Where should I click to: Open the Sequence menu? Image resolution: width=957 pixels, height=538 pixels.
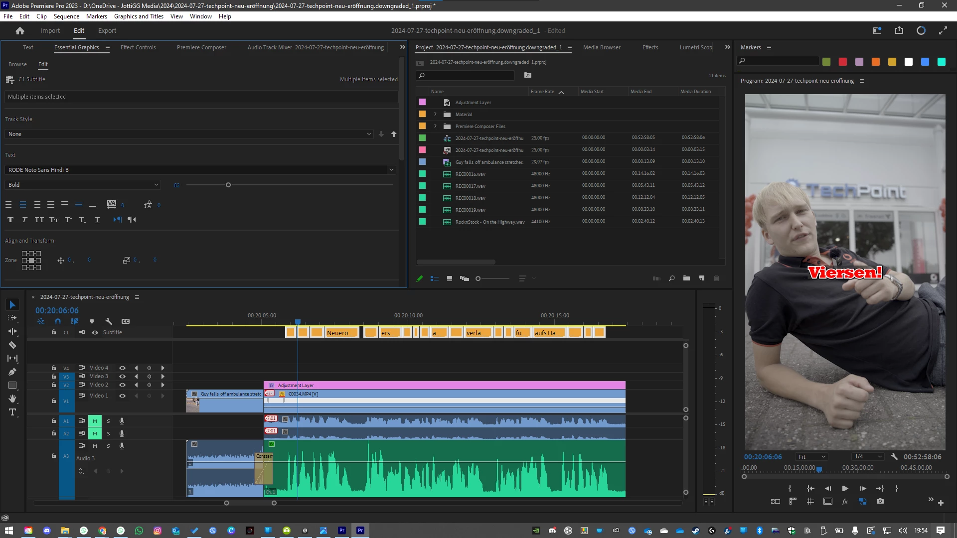coord(66,16)
